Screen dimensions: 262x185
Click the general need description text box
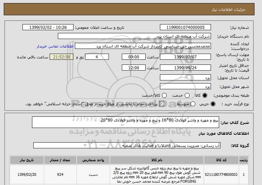(126, 122)
